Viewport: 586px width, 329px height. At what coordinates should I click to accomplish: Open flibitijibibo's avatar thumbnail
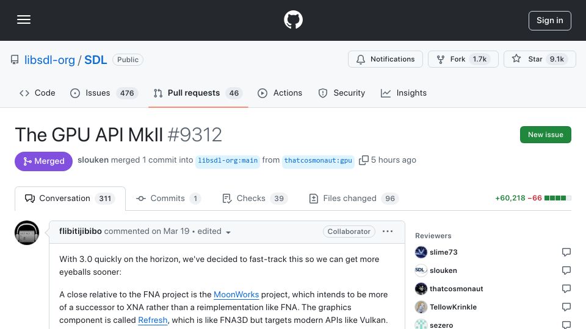pos(27,233)
